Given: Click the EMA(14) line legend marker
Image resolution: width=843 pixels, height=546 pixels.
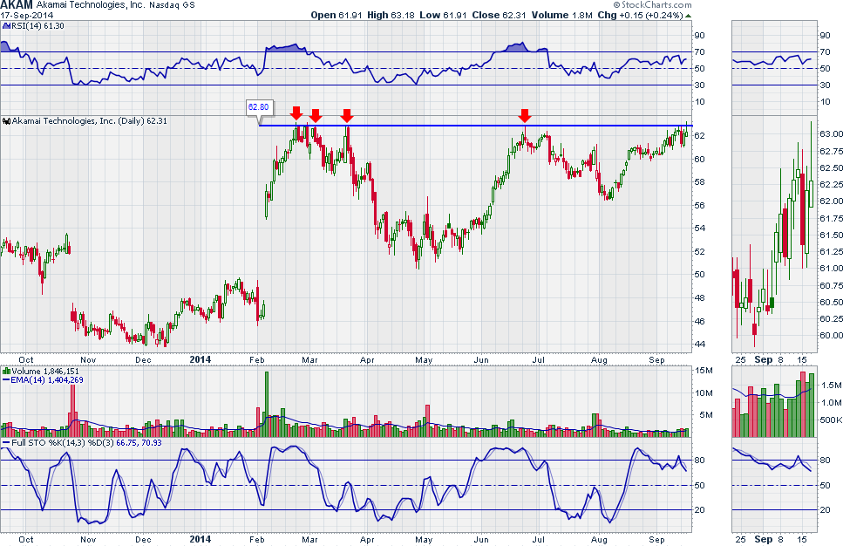Looking at the screenshot, I should (5, 379).
